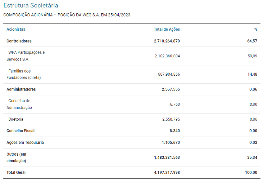Image resolution: width=264 pixels, height=182 pixels.
Task: Click the 2.710.264.870 shares value
Action: tap(167, 41)
